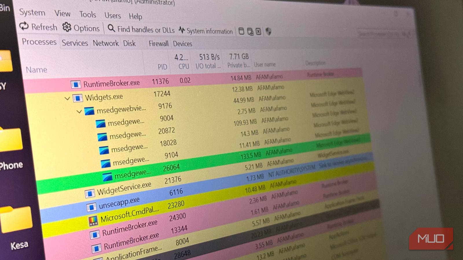
Task: Click the unsecapp.exe process icon
Action: coord(91,207)
